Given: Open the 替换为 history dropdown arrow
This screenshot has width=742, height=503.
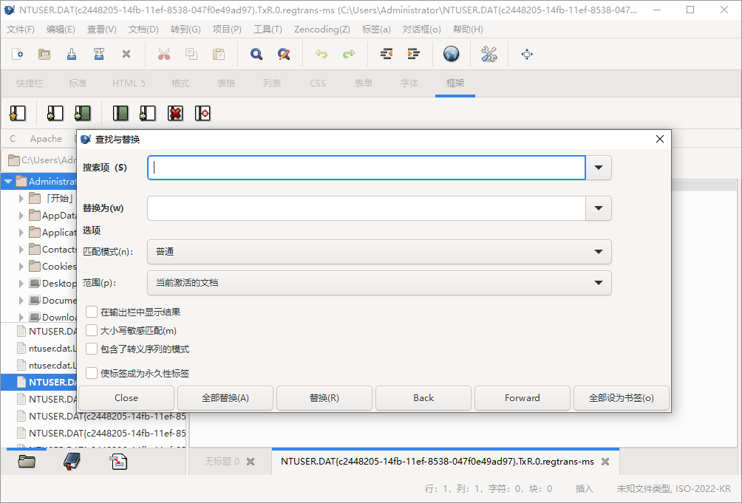Looking at the screenshot, I should coord(599,208).
